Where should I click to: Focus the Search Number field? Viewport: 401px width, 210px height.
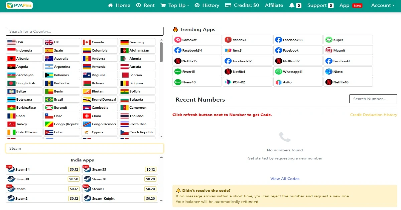373,99
